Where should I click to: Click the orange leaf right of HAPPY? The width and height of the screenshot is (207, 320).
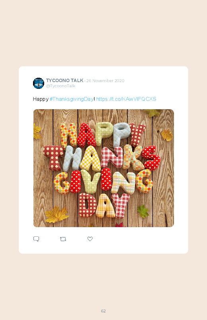tap(167, 135)
